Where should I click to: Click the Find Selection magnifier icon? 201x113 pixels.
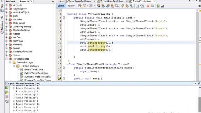coord(99,6)
